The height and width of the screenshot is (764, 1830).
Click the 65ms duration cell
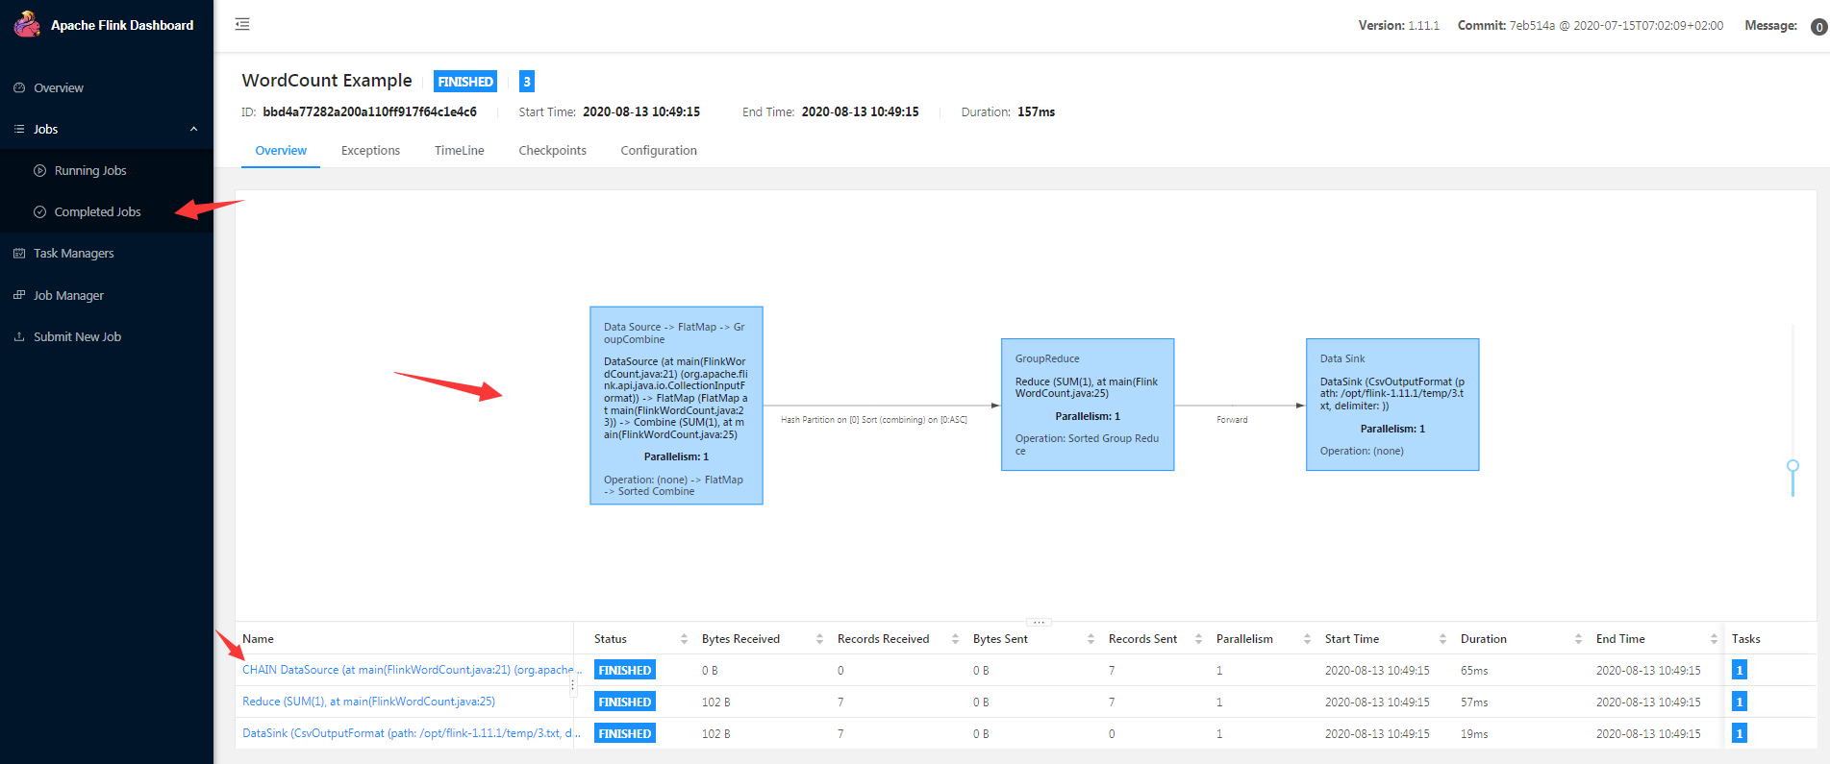(1474, 671)
